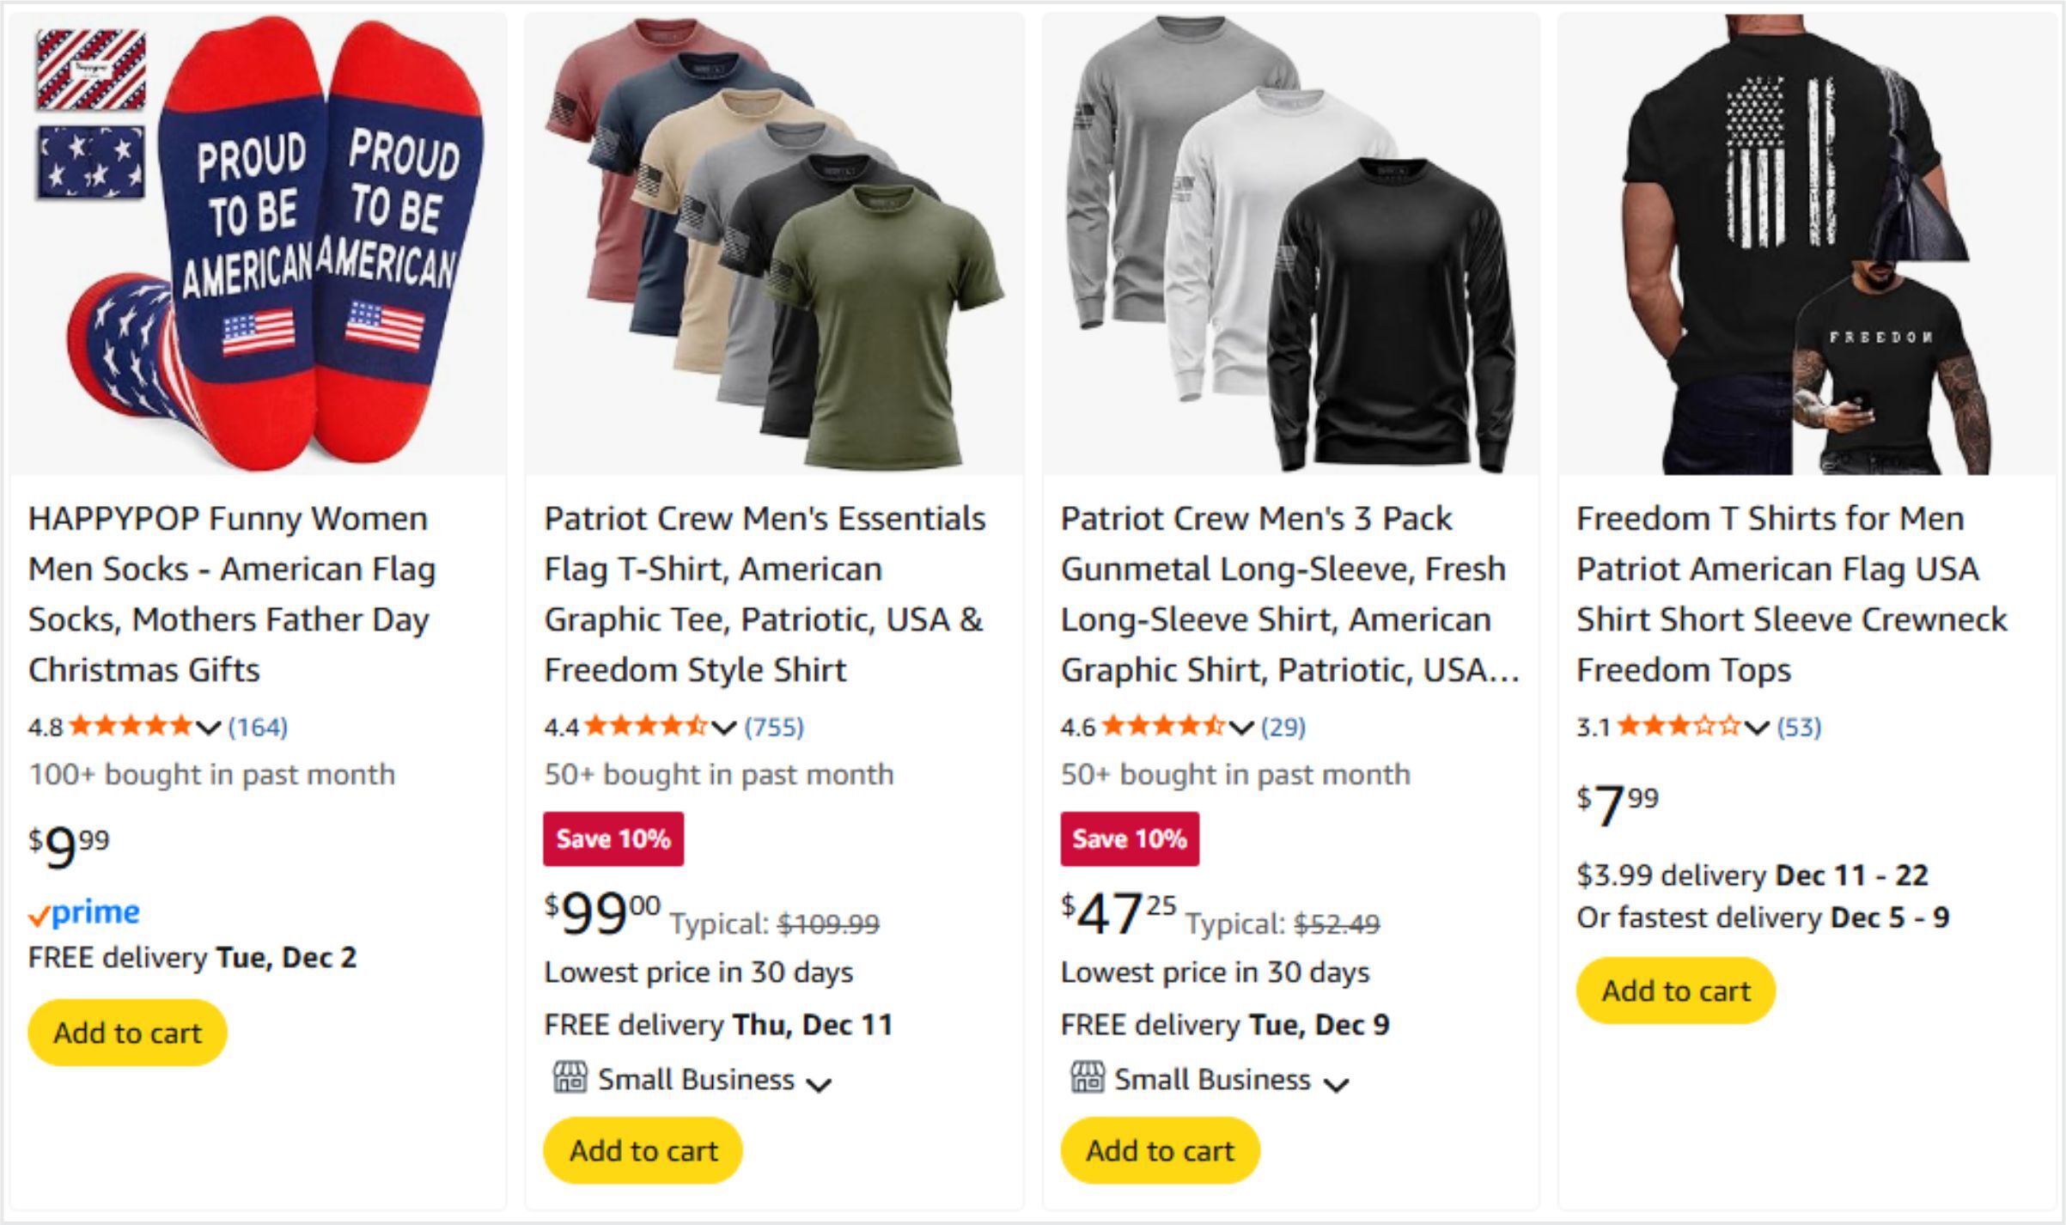Open the black Freedom flag shirt image
Viewport: 2066px width, 1225px height.
pos(1806,244)
